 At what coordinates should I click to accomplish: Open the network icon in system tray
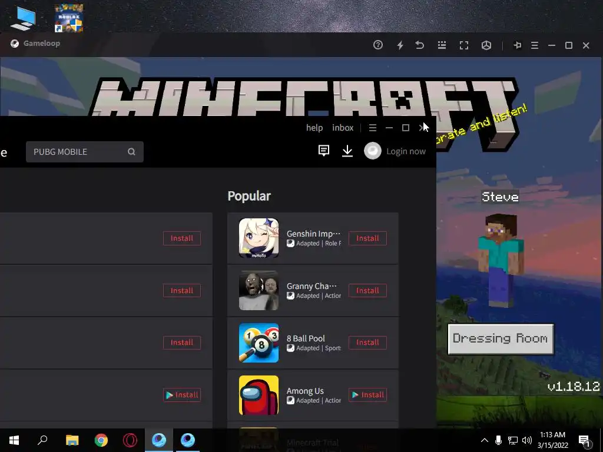[513, 440]
